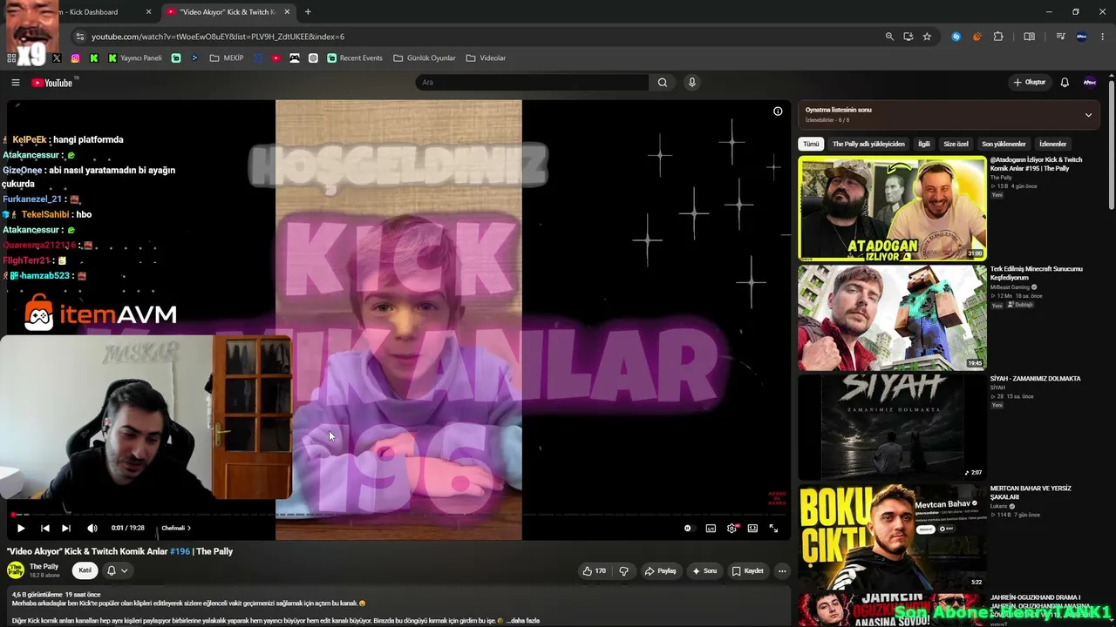
Task: Open more actions three-dot menu
Action: (x=782, y=571)
